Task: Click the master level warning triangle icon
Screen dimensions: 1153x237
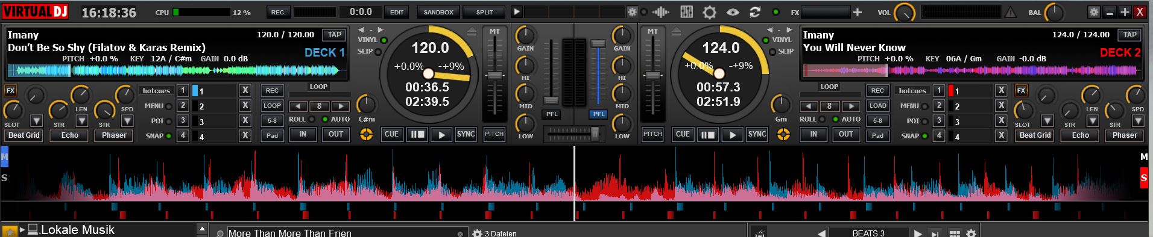Action: [1010, 12]
